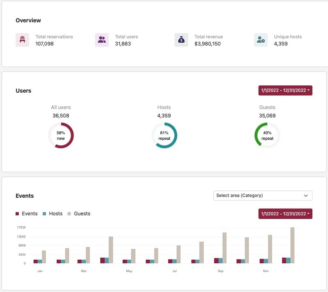Click the Total revenue money bag icon

[x=181, y=40]
